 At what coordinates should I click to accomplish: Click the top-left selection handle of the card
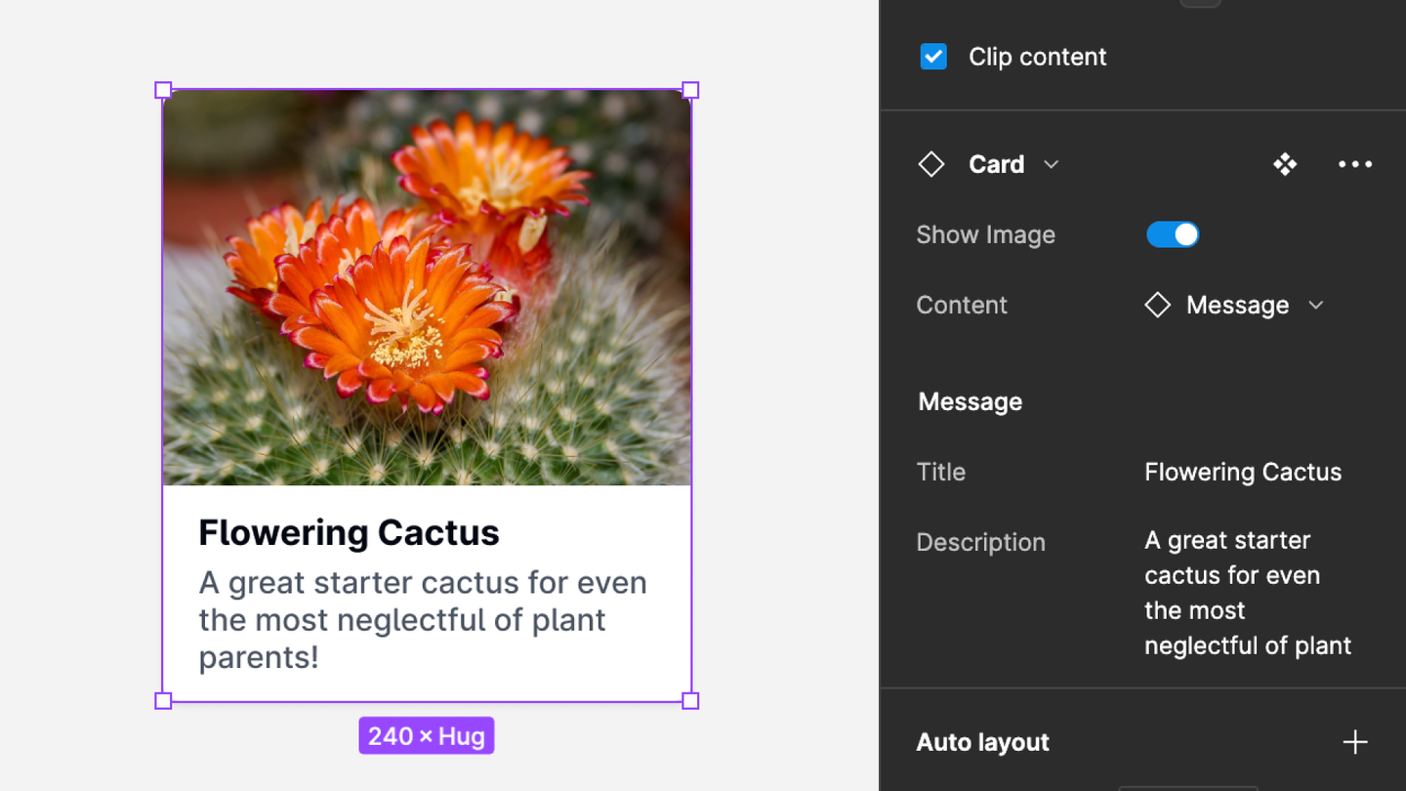[x=163, y=91]
